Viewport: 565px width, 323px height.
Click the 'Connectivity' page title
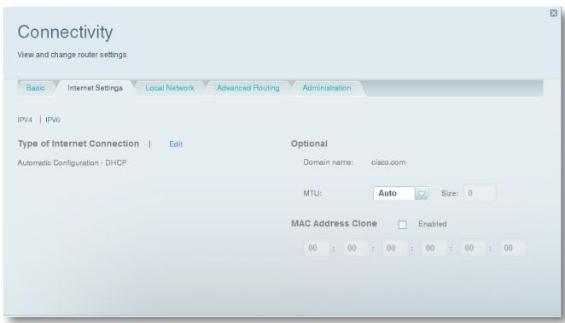coord(65,32)
